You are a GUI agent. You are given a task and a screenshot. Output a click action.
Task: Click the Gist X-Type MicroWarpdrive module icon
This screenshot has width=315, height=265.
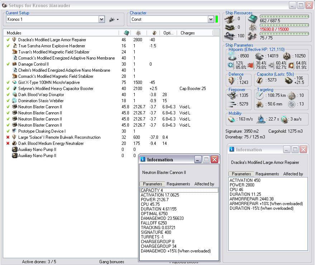(15, 82)
